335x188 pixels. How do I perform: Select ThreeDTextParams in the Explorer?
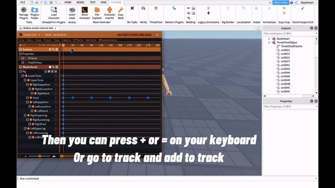[292, 46]
